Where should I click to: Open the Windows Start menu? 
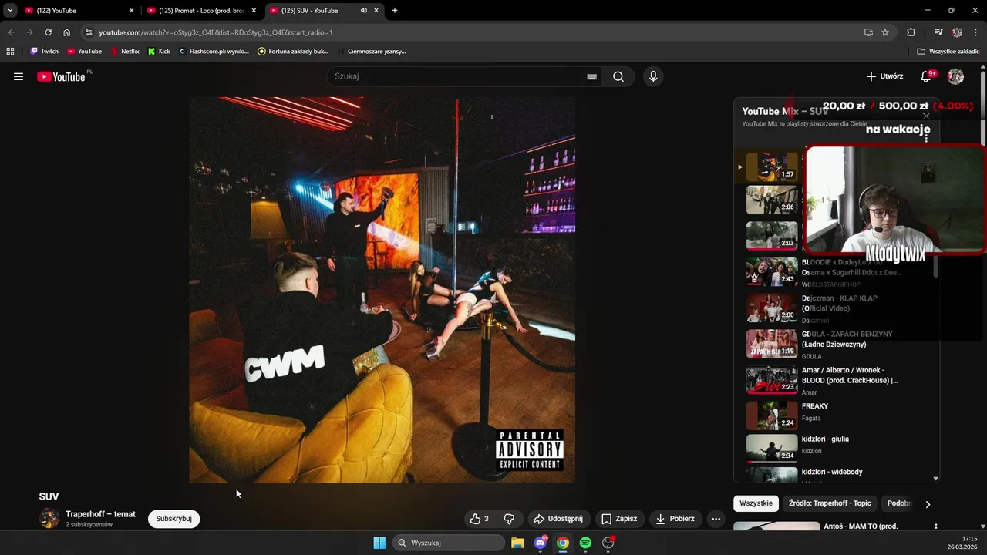point(379,543)
